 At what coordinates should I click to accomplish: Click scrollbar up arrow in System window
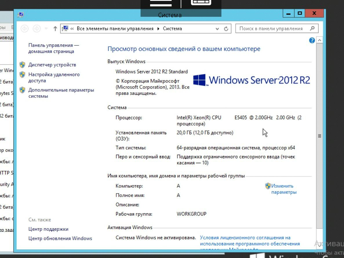click(319, 40)
